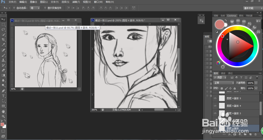
Task: Click the auto-align layers icon
Action: 134,8
